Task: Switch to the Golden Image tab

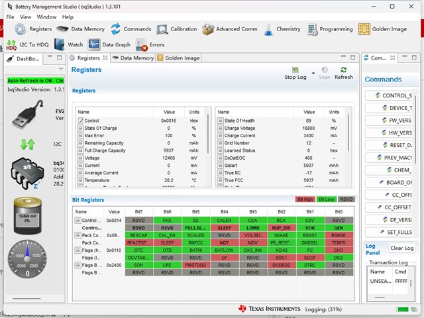Action: click(x=178, y=58)
